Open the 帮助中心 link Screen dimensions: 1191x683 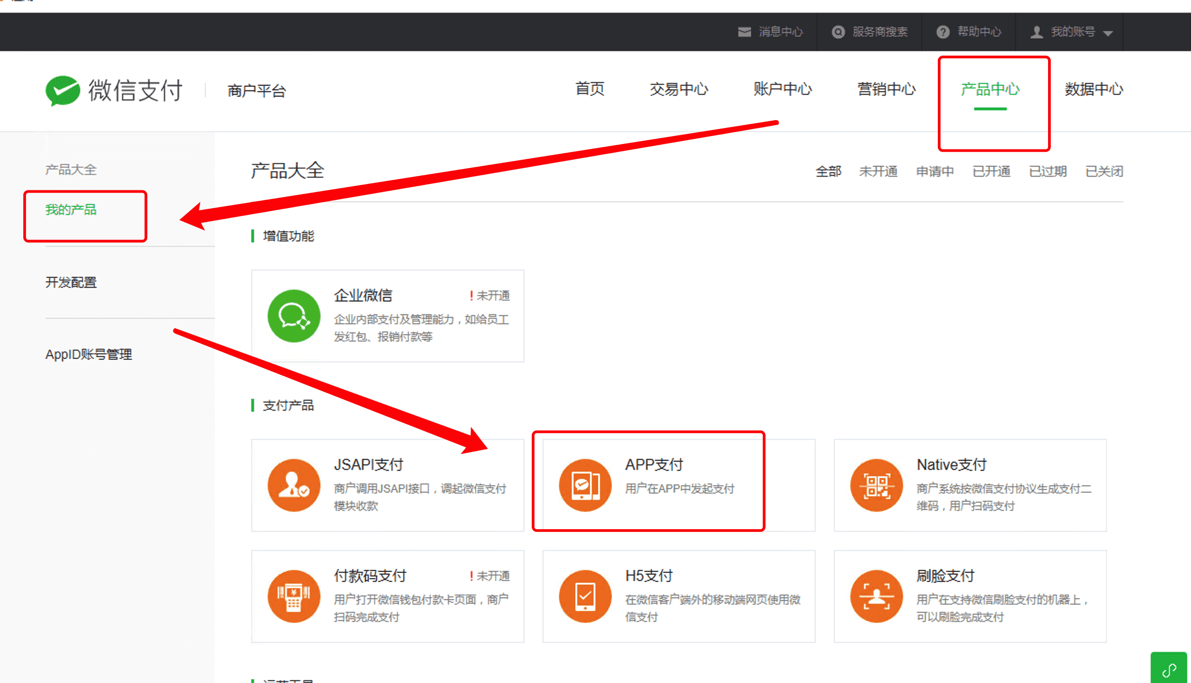(x=979, y=32)
